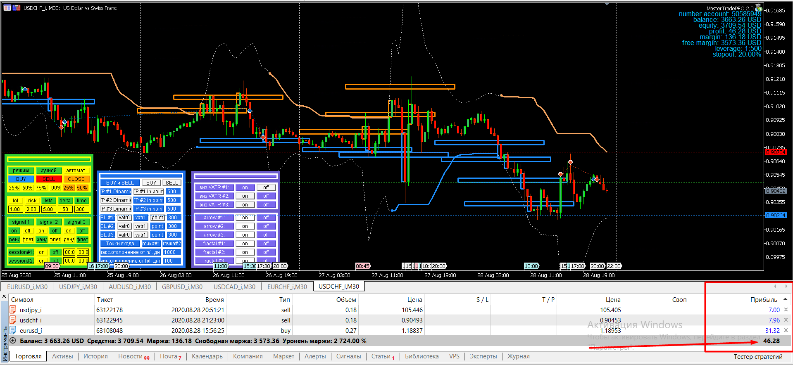Click the red 0.90704 price label on axis
Image resolution: width=793 pixels, height=365 pixels.
click(x=776, y=152)
